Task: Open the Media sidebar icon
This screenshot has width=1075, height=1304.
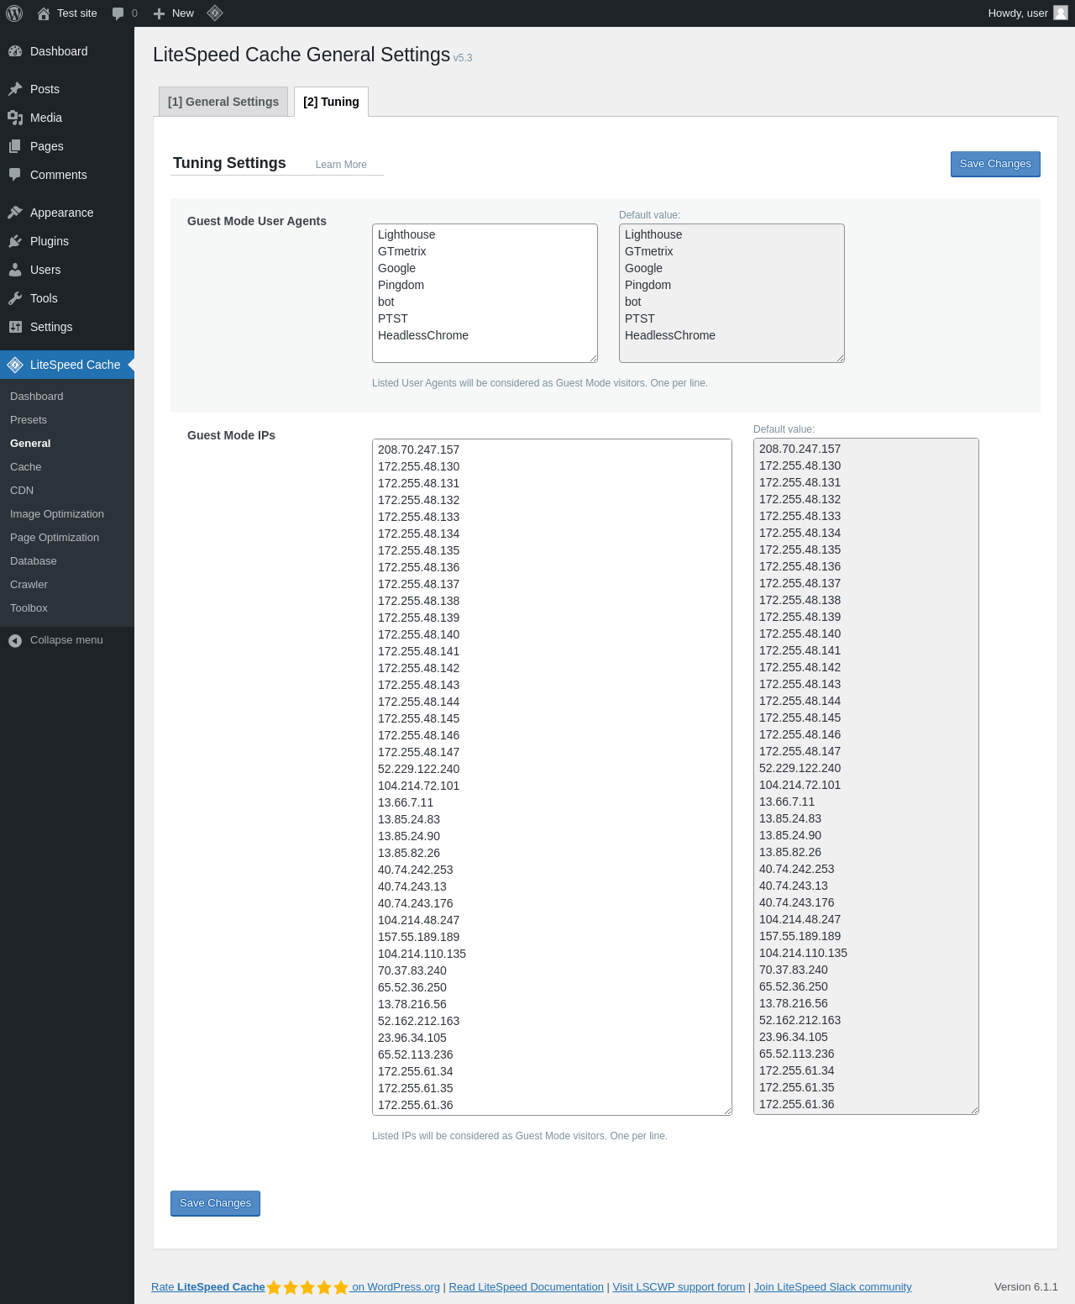Action: click(15, 118)
